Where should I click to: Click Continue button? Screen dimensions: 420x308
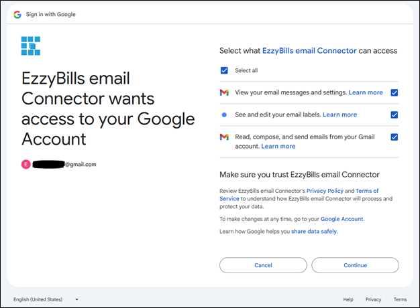tap(355, 265)
